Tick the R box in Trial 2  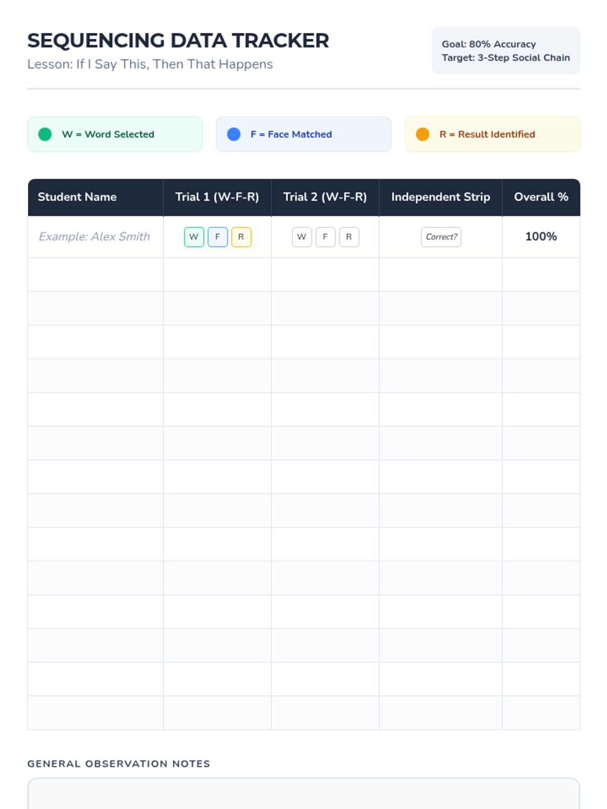point(349,237)
